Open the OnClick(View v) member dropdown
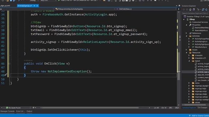Screen dimensions: 209x117 click(146, 9)
